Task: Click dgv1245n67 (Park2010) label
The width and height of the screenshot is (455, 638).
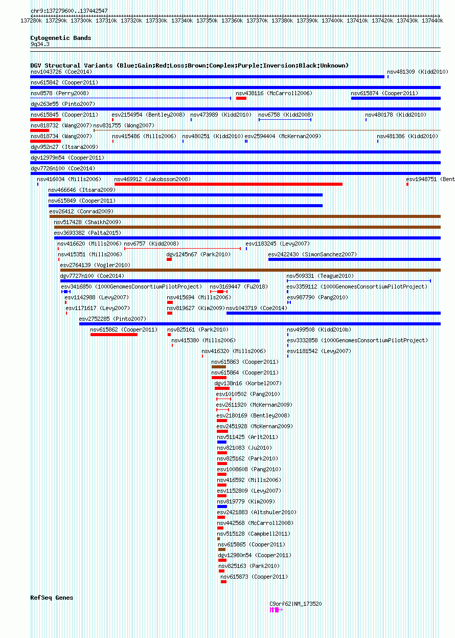Action: 198,254
